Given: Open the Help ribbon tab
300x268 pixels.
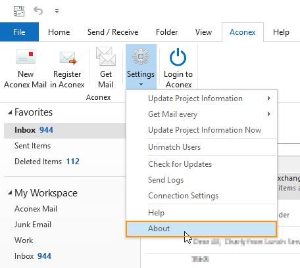Looking at the screenshot, I should pyautogui.click(x=281, y=32).
